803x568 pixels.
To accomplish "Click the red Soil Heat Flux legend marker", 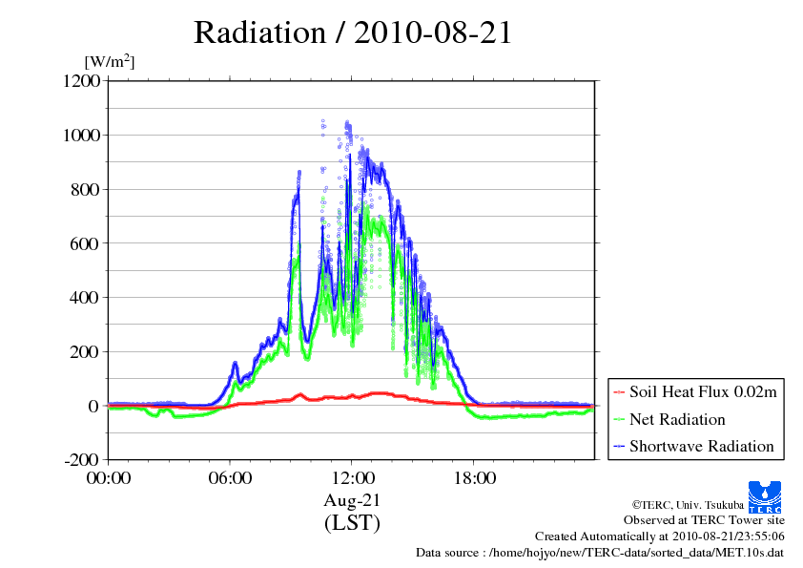I will (x=619, y=392).
